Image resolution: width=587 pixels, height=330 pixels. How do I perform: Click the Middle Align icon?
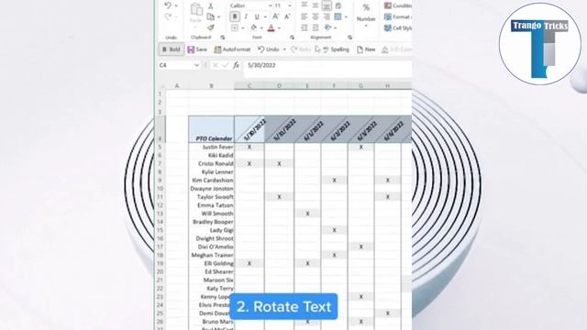click(x=316, y=5)
